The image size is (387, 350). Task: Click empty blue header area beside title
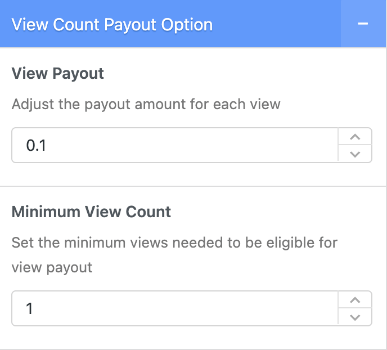pos(276,25)
